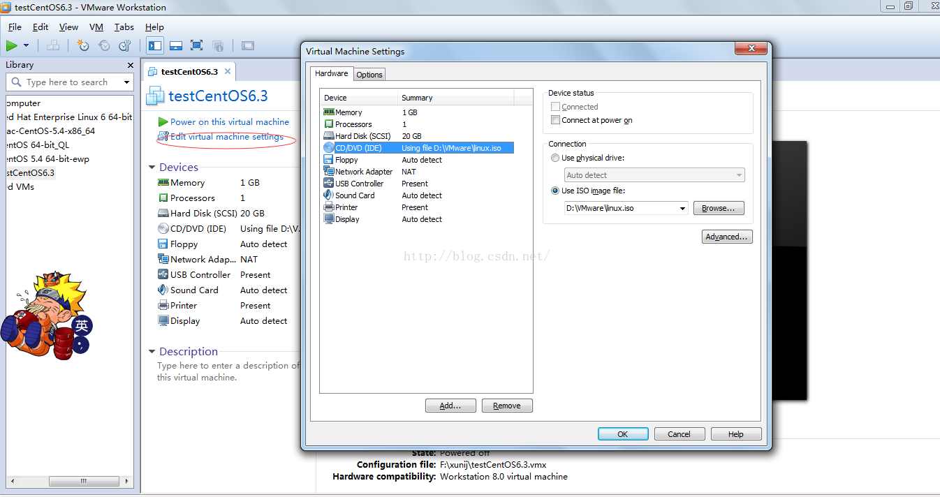Click the Take Snapshot toolbar icon
940x497 pixels.
83,45
